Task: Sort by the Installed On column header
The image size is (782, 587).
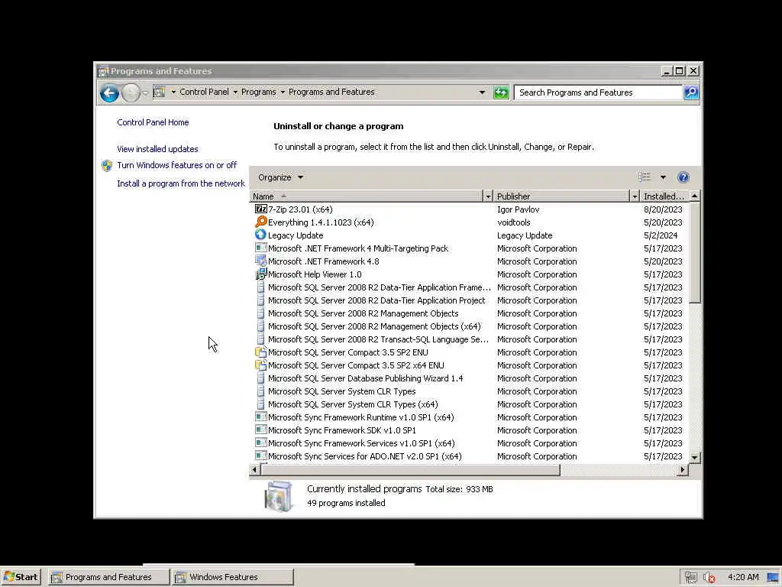Action: click(x=664, y=196)
